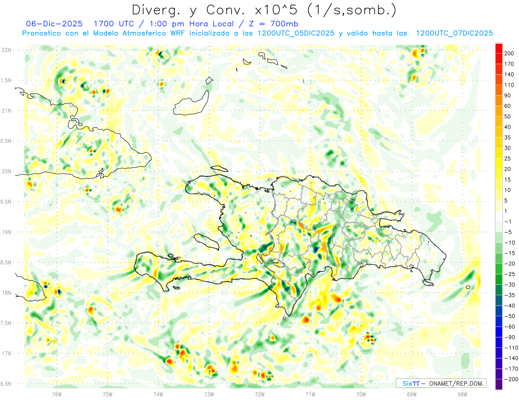Click the '7.5N' latitude label
The height and width of the screenshot is (400, 519).
pyautogui.click(x=6, y=323)
